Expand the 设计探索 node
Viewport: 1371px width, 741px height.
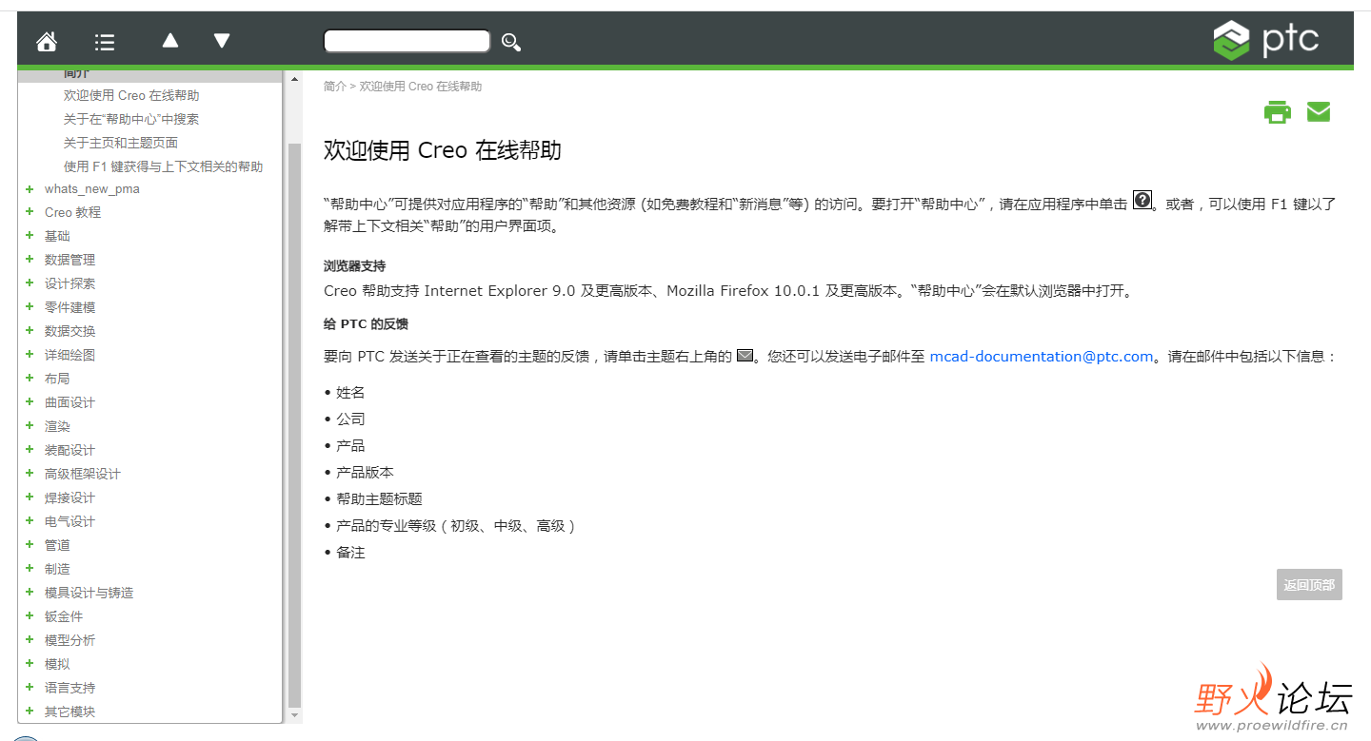[30, 283]
